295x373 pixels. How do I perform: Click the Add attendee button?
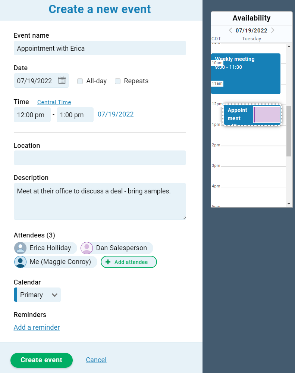pyautogui.click(x=129, y=262)
